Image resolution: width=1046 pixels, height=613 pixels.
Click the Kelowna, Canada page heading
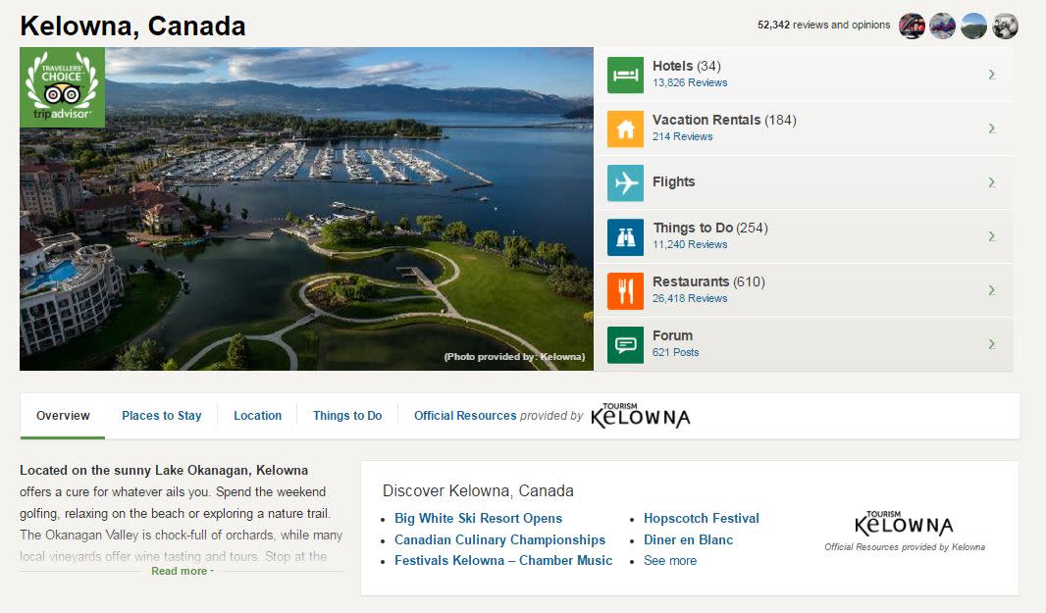tap(132, 26)
